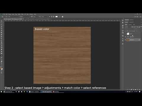The image size is (142, 106).
Task: Toggle adjustment layer filter in the Layers panel
Action: 134,27
